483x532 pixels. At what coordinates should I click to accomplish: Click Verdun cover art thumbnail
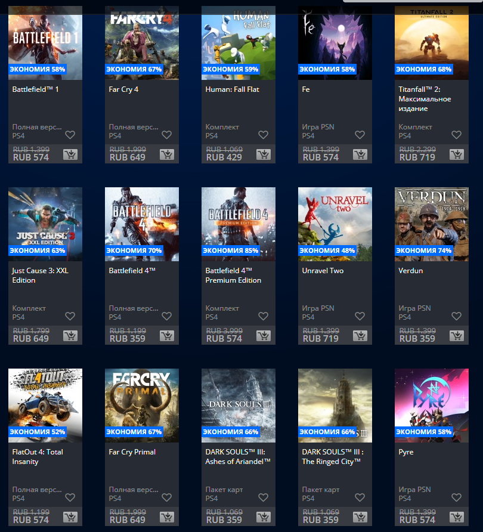point(432,224)
